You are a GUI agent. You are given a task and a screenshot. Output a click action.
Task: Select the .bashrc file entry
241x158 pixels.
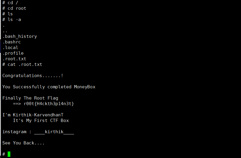pyautogui.click(x=12, y=42)
